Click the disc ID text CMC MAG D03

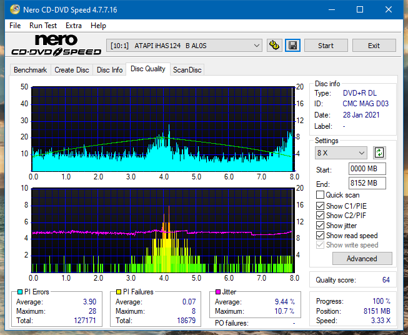pos(366,104)
